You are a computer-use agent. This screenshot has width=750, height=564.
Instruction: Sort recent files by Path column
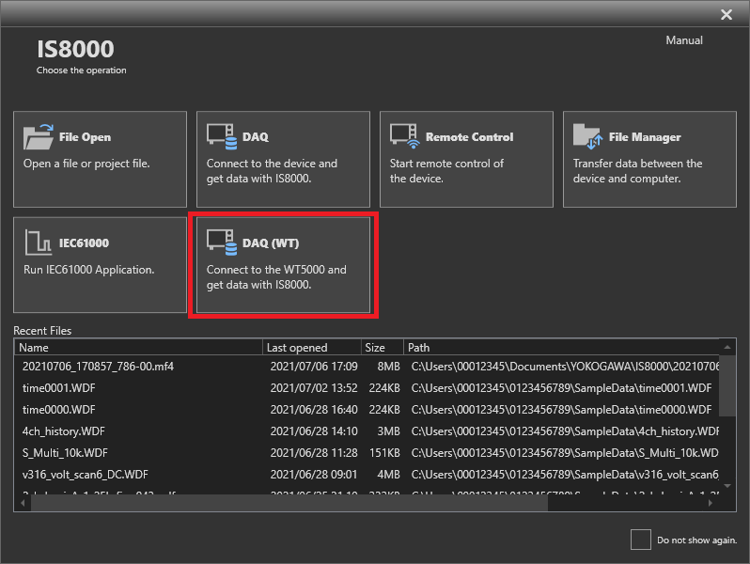click(564, 348)
